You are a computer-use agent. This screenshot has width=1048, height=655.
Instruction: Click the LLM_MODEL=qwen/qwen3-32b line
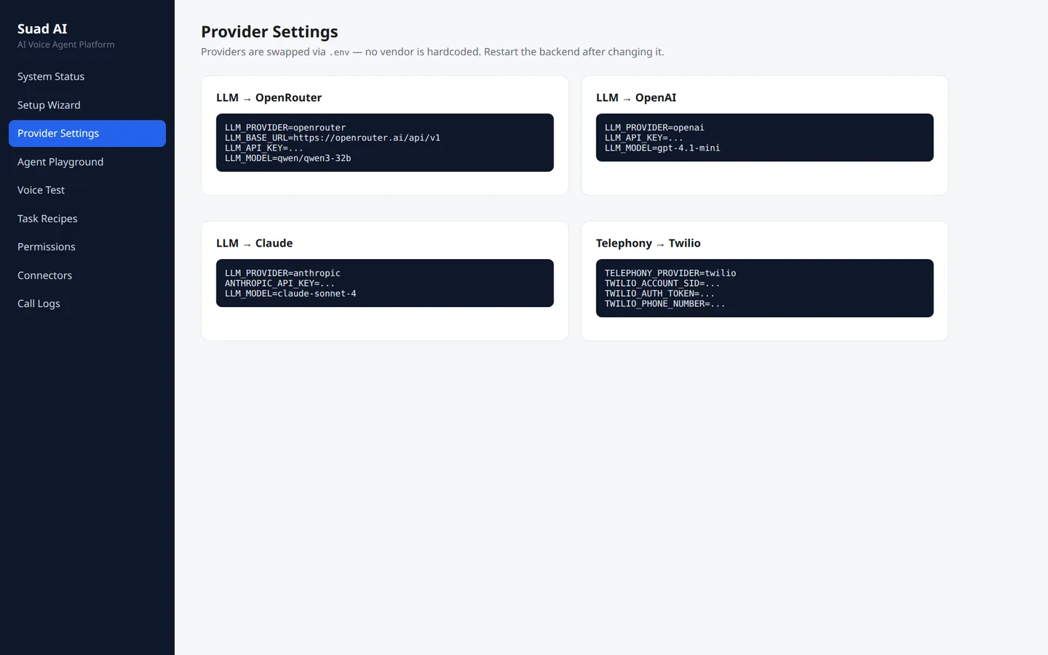[288, 158]
